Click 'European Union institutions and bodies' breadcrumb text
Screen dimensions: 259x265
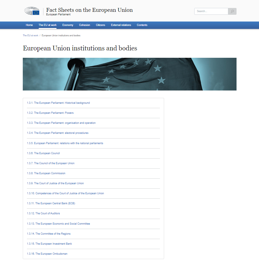tap(61, 35)
